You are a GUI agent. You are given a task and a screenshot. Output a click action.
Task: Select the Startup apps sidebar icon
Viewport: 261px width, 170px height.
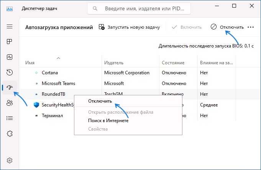[x=10, y=88]
